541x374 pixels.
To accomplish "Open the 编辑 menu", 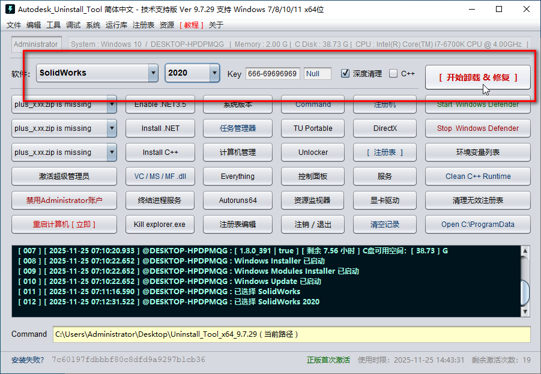I will tap(34, 25).
